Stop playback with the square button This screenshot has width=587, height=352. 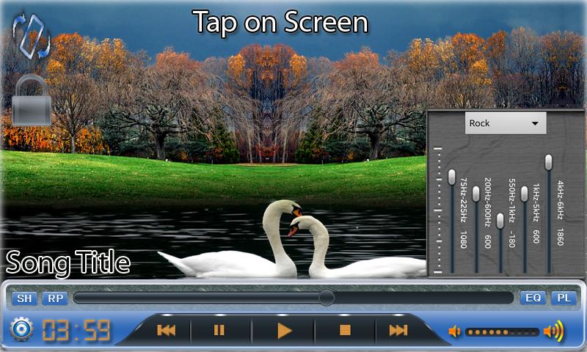point(346,331)
